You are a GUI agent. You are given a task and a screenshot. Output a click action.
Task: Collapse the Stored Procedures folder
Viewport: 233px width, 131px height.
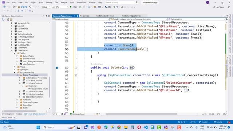(17, 75)
